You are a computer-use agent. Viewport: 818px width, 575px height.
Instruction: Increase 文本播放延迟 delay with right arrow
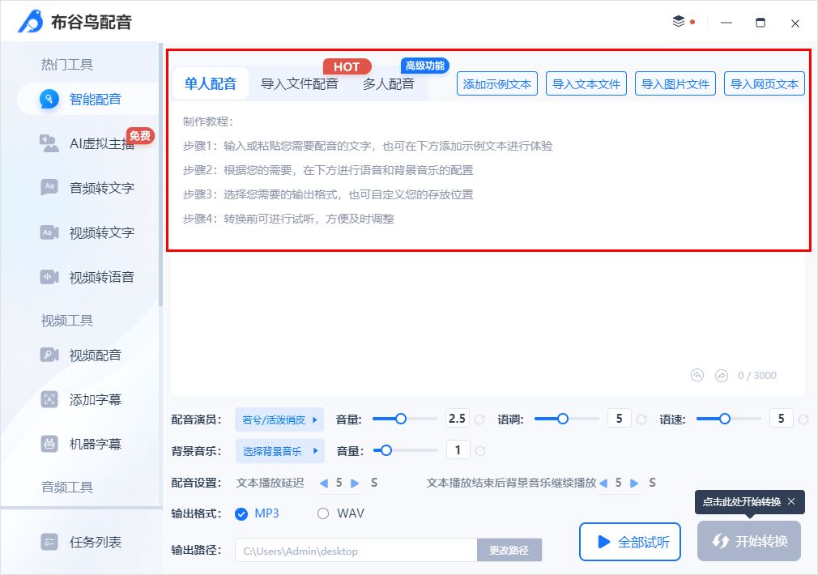tap(355, 483)
